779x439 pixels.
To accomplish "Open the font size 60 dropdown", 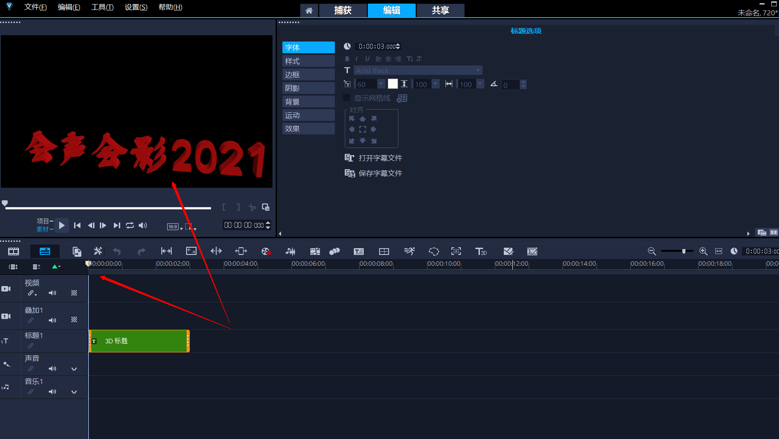I will click(381, 84).
